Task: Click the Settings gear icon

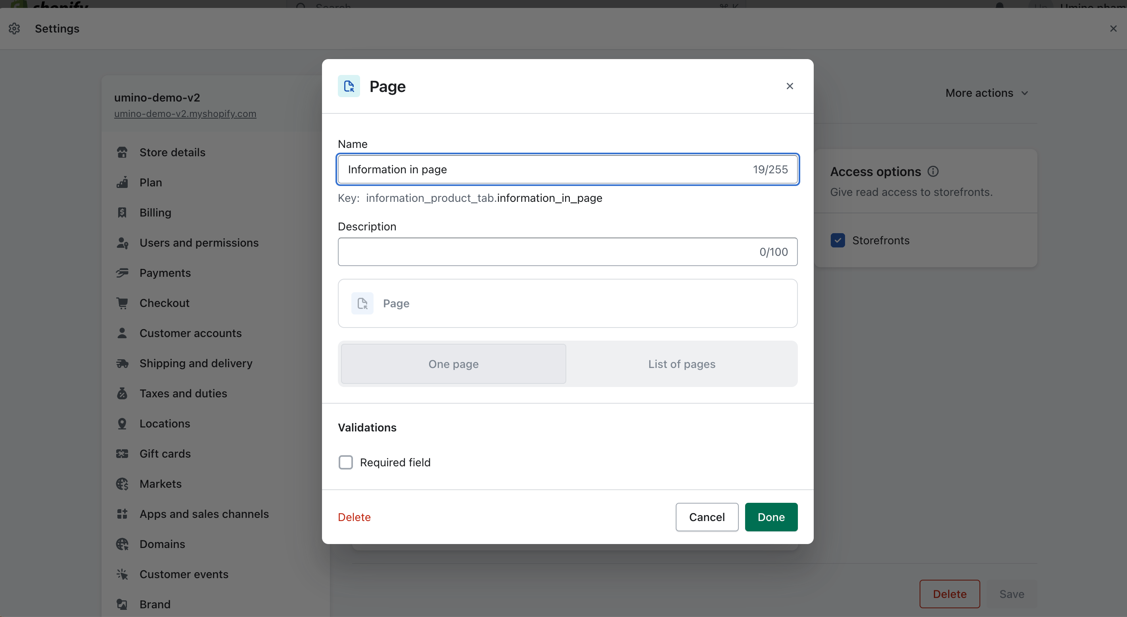Action: click(x=14, y=29)
